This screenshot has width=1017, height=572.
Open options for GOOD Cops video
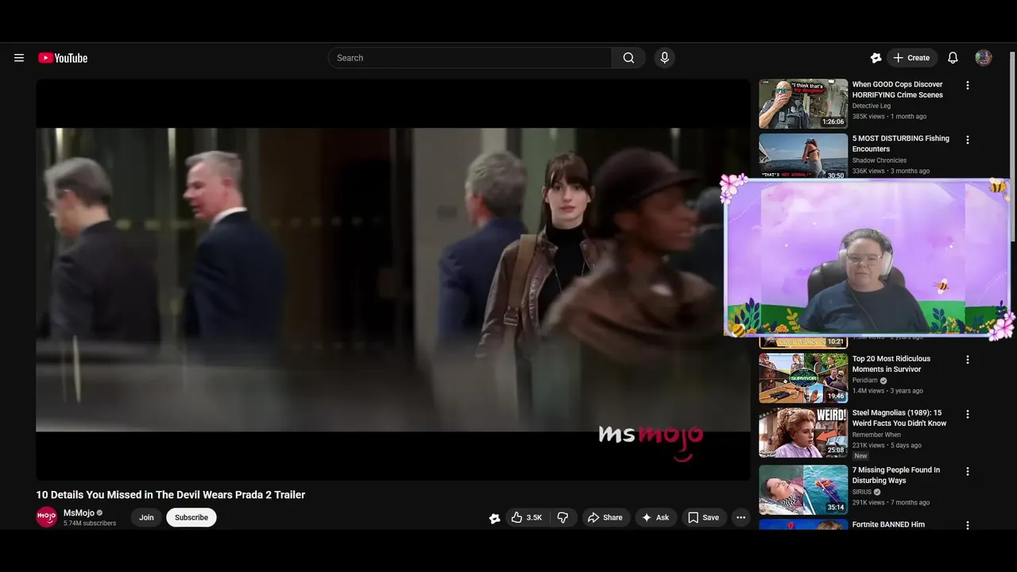pyautogui.click(x=968, y=85)
